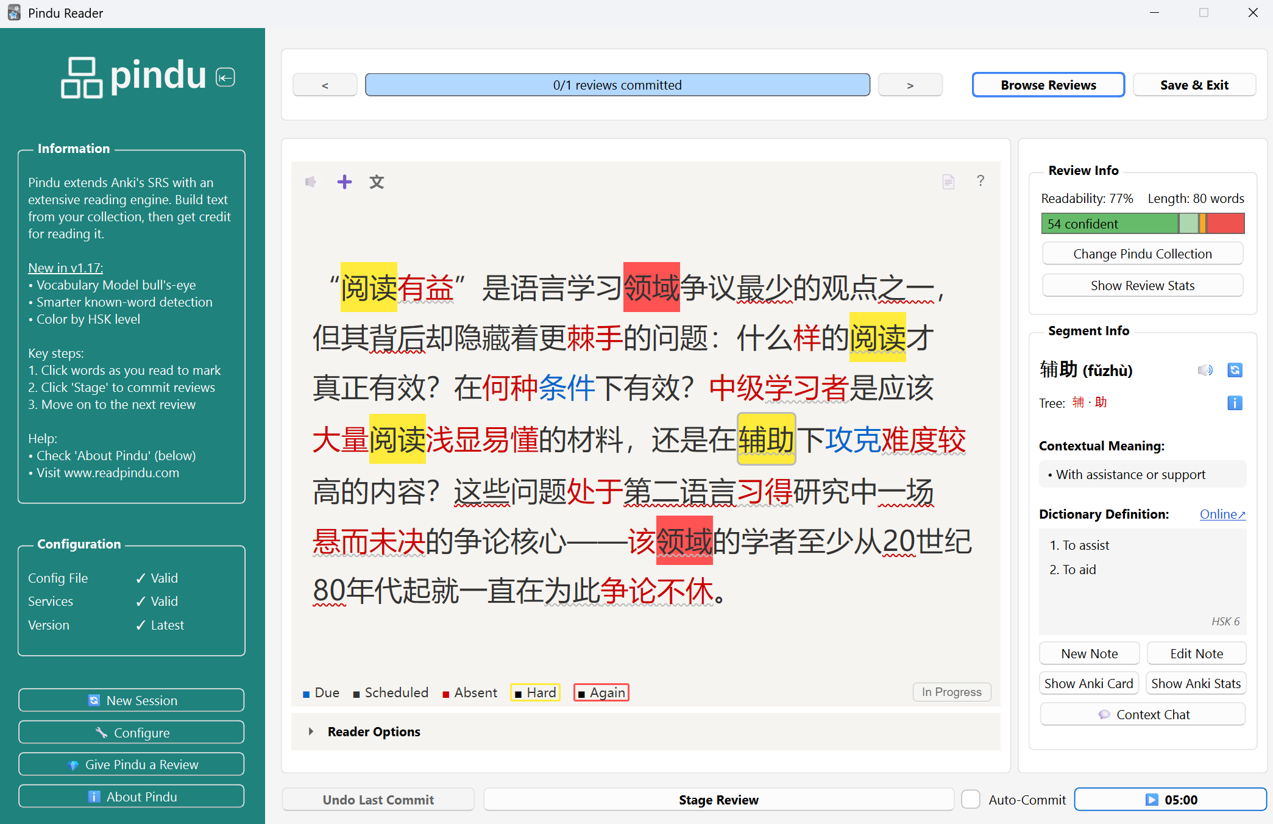1273x824 pixels.
Task: Open reader help question mark
Action: [x=980, y=181]
